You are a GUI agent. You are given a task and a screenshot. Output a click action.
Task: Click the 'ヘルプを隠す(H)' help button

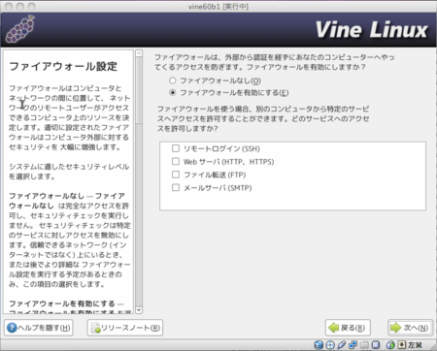[x=39, y=328]
